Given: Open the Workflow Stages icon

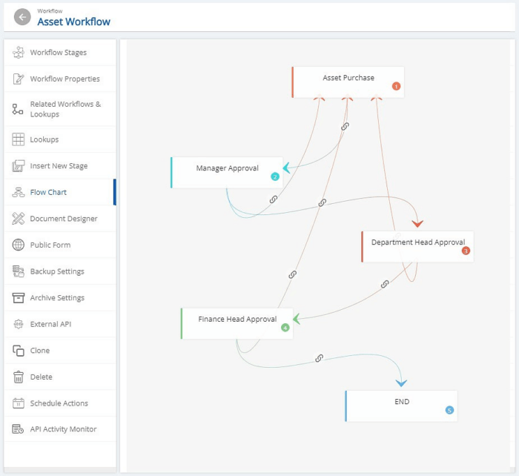Looking at the screenshot, I should click(x=19, y=53).
